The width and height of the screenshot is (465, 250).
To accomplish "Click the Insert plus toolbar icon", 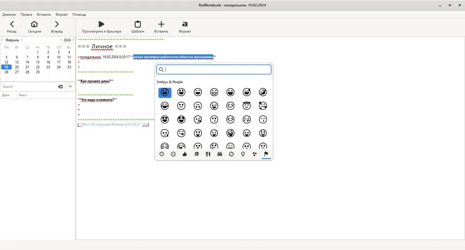I will coord(161,24).
